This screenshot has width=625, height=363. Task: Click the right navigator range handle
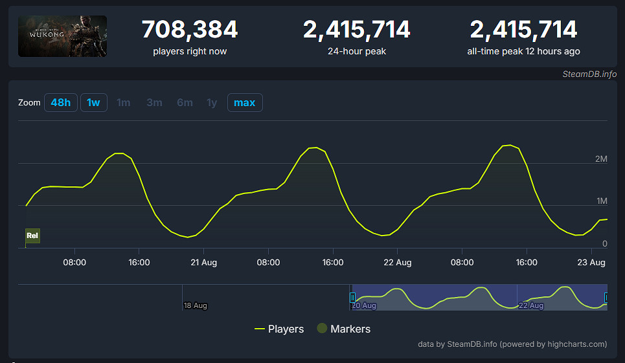click(606, 298)
